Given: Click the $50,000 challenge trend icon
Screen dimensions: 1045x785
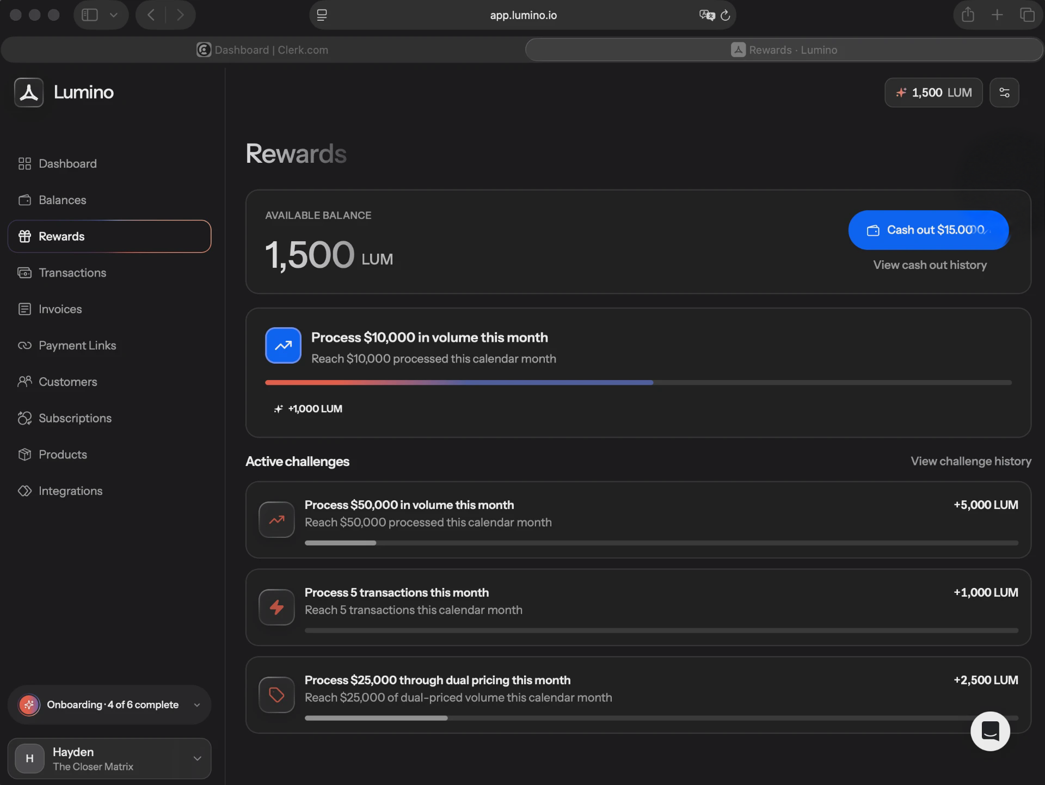Looking at the screenshot, I should (276, 519).
